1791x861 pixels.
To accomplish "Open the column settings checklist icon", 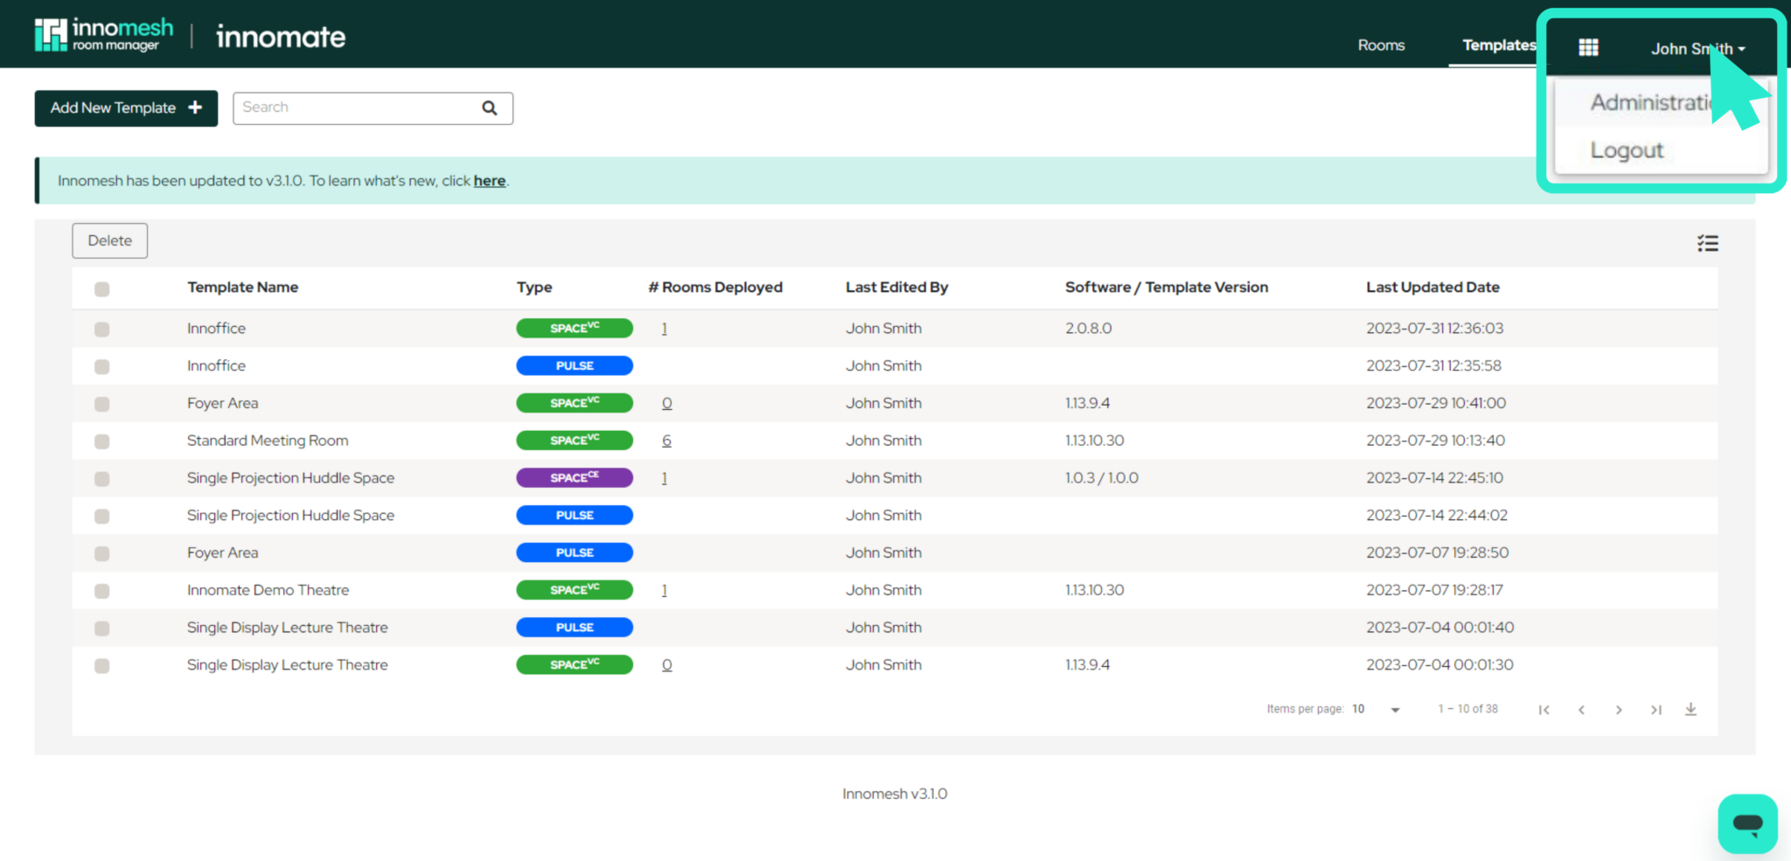I will [x=1707, y=242].
